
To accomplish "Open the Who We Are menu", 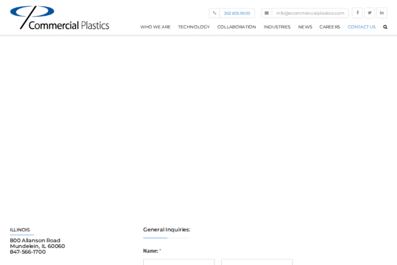I will click(155, 27).
